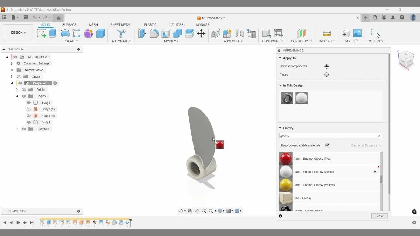Select the Create Form tool
Viewport: 420px width, 236px height.
tap(88, 34)
